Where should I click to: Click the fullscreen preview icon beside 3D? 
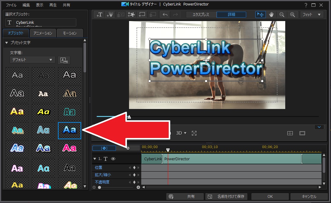(194, 133)
